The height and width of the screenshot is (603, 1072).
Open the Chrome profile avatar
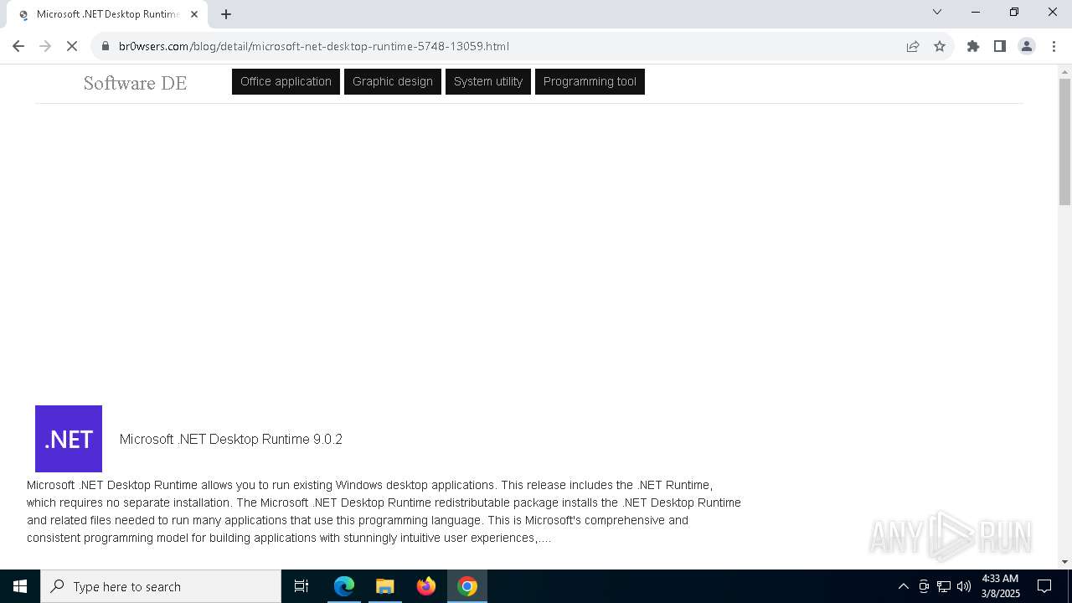pyautogui.click(x=1027, y=46)
